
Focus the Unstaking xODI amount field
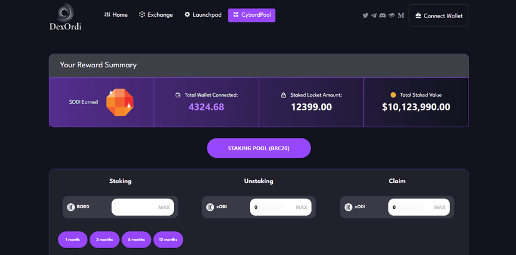[280, 207]
